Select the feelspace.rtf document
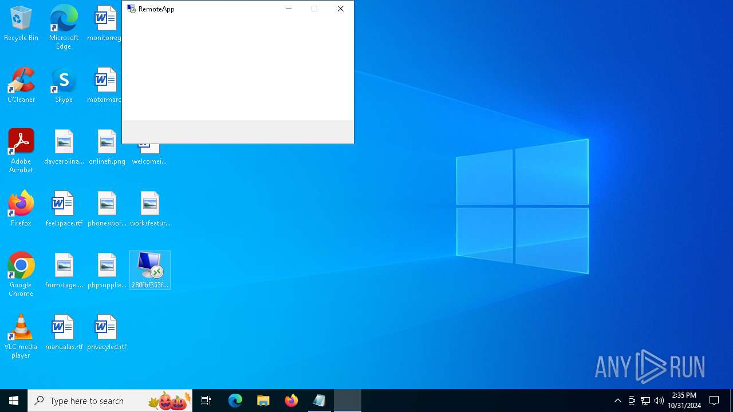Viewport: 733px width, 412px height. 64,209
